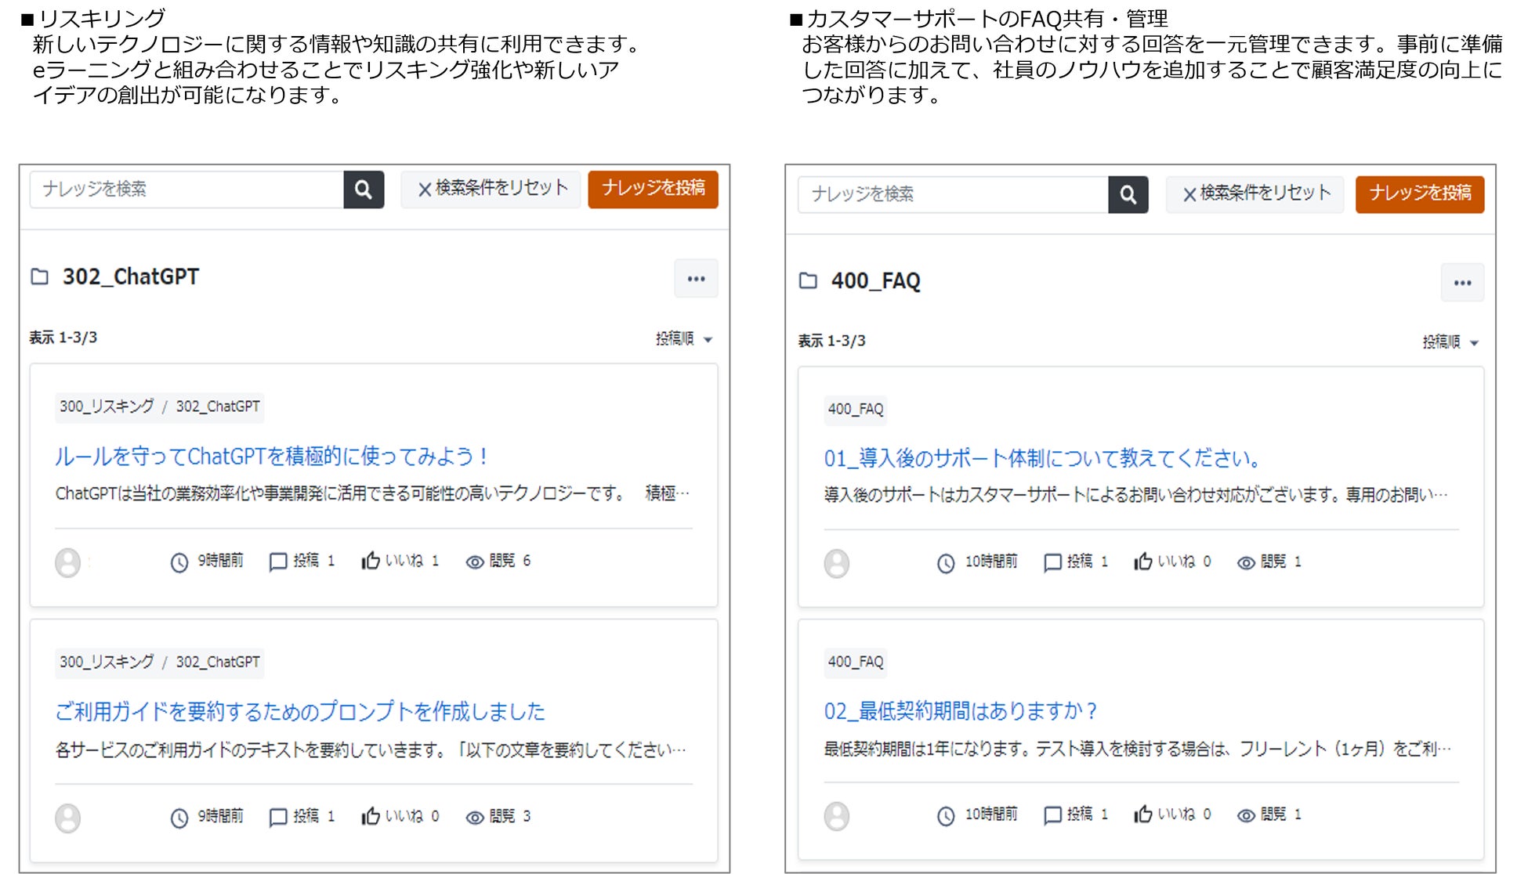Screen dimensions: 1528x874
Task: Open ルールを守ってChatGPTを積極的に使ってみよう post link
Action: (271, 457)
